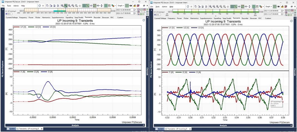Toggle the grid display in left window toolbar
297x132 pixels.
(x=84, y=6)
